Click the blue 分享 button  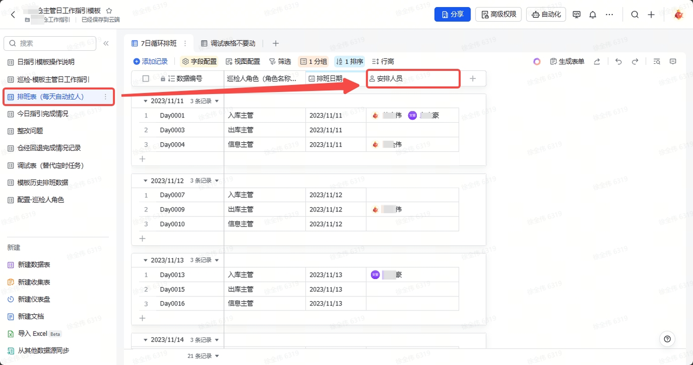(x=452, y=15)
